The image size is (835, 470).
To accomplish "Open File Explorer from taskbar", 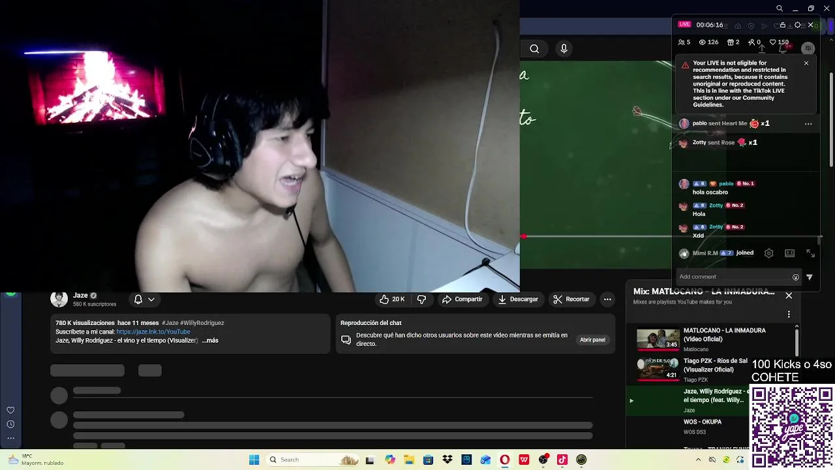I will pyautogui.click(x=409, y=460).
